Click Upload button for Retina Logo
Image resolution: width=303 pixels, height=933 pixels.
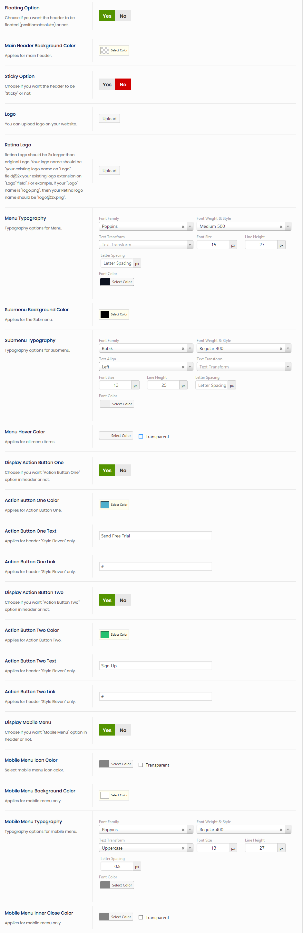[x=109, y=171]
